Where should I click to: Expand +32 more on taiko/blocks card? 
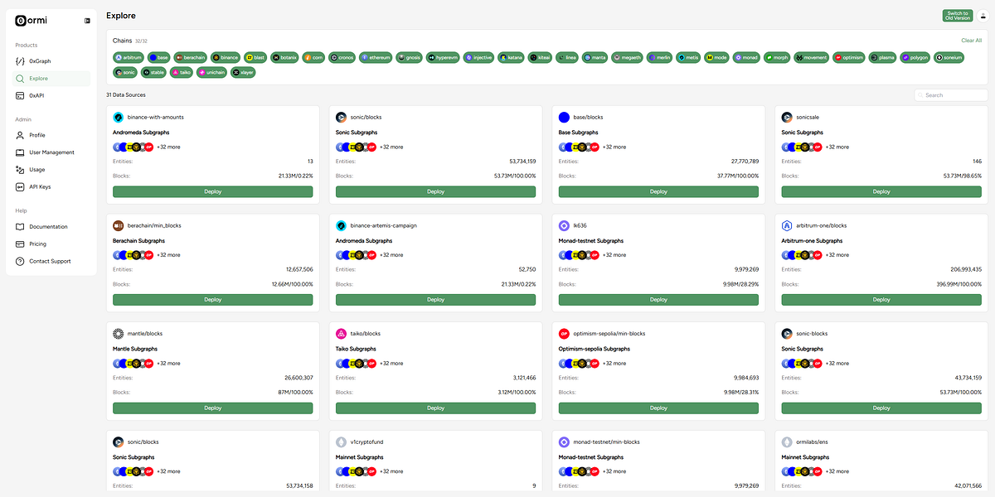391,363
